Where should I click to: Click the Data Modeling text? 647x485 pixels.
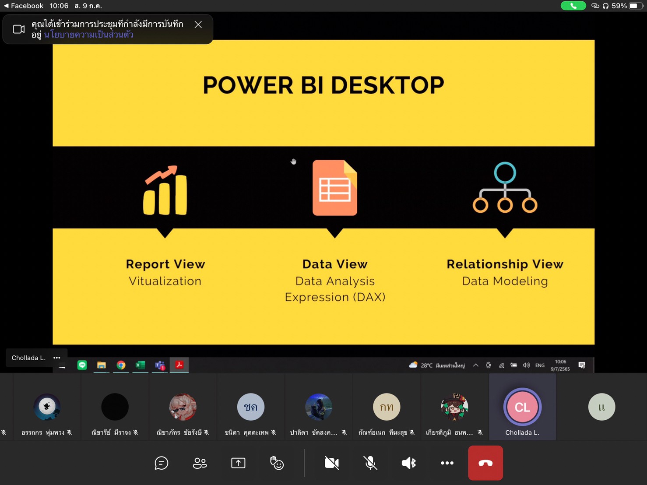pos(505,281)
